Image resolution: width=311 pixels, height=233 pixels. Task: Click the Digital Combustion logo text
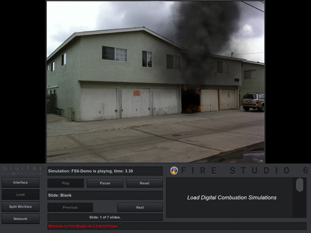click(23, 171)
